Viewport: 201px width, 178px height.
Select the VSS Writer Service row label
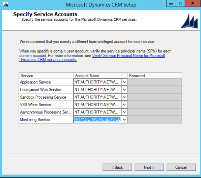(x=35, y=105)
